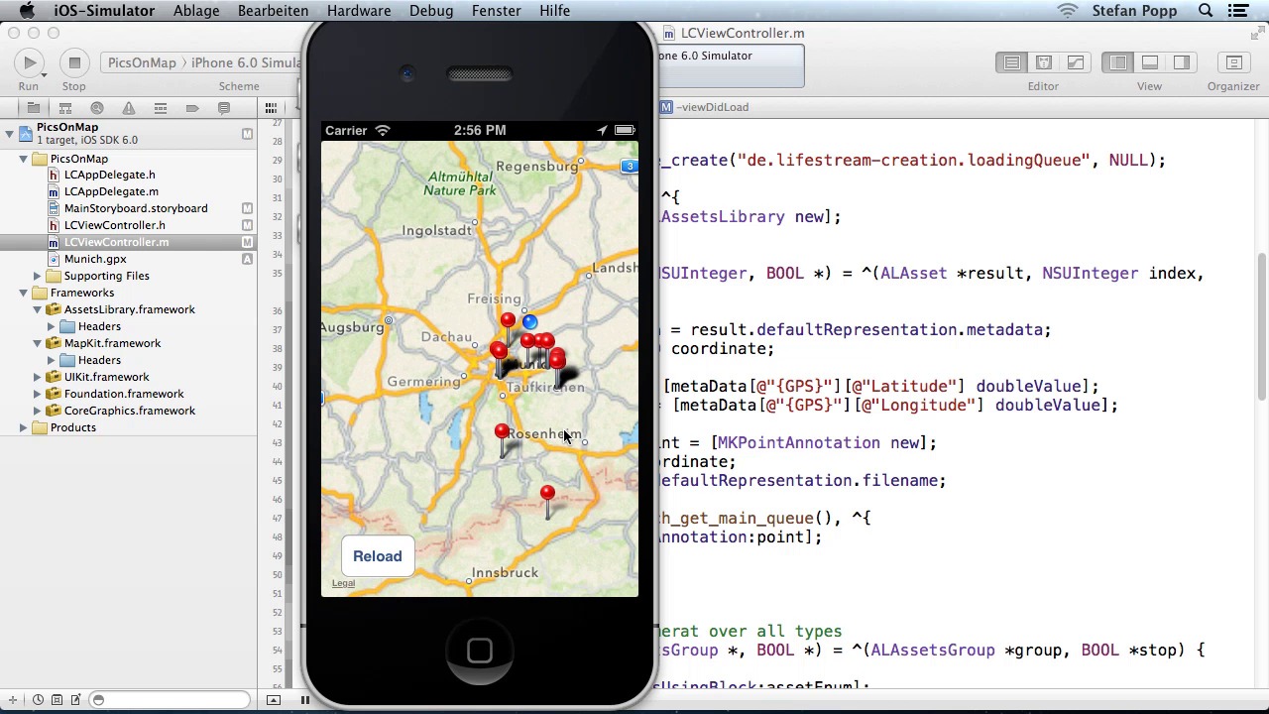Select LCViewController.h in navigator

click(x=114, y=225)
